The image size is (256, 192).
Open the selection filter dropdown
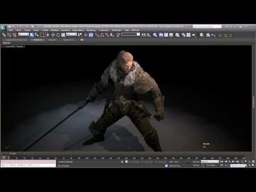[23, 34]
